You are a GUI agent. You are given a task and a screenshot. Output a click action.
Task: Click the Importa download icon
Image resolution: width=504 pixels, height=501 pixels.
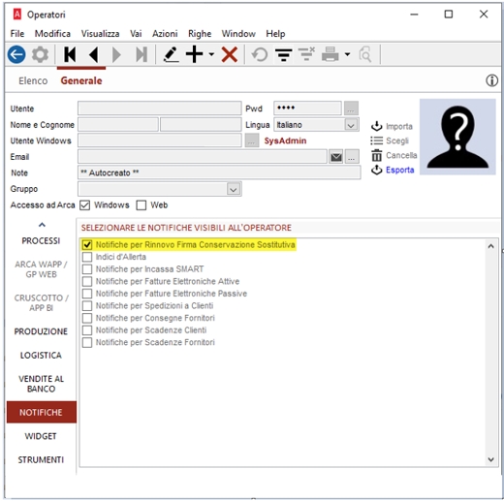pyautogui.click(x=376, y=126)
